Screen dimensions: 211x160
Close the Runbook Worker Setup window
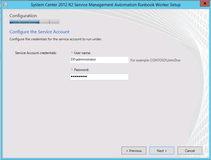point(204,4)
